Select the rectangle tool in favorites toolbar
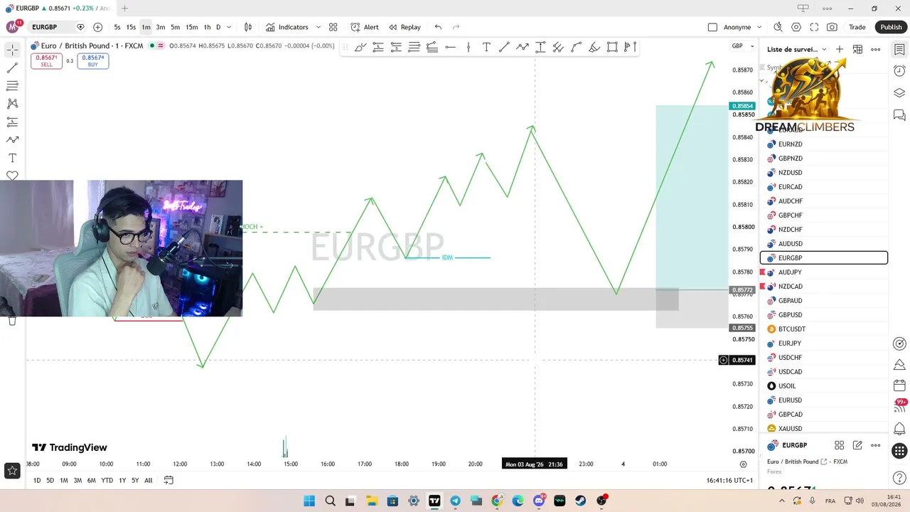This screenshot has height=512, width=910. pyautogui.click(x=612, y=47)
